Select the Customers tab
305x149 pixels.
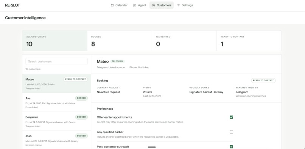(x=162, y=5)
